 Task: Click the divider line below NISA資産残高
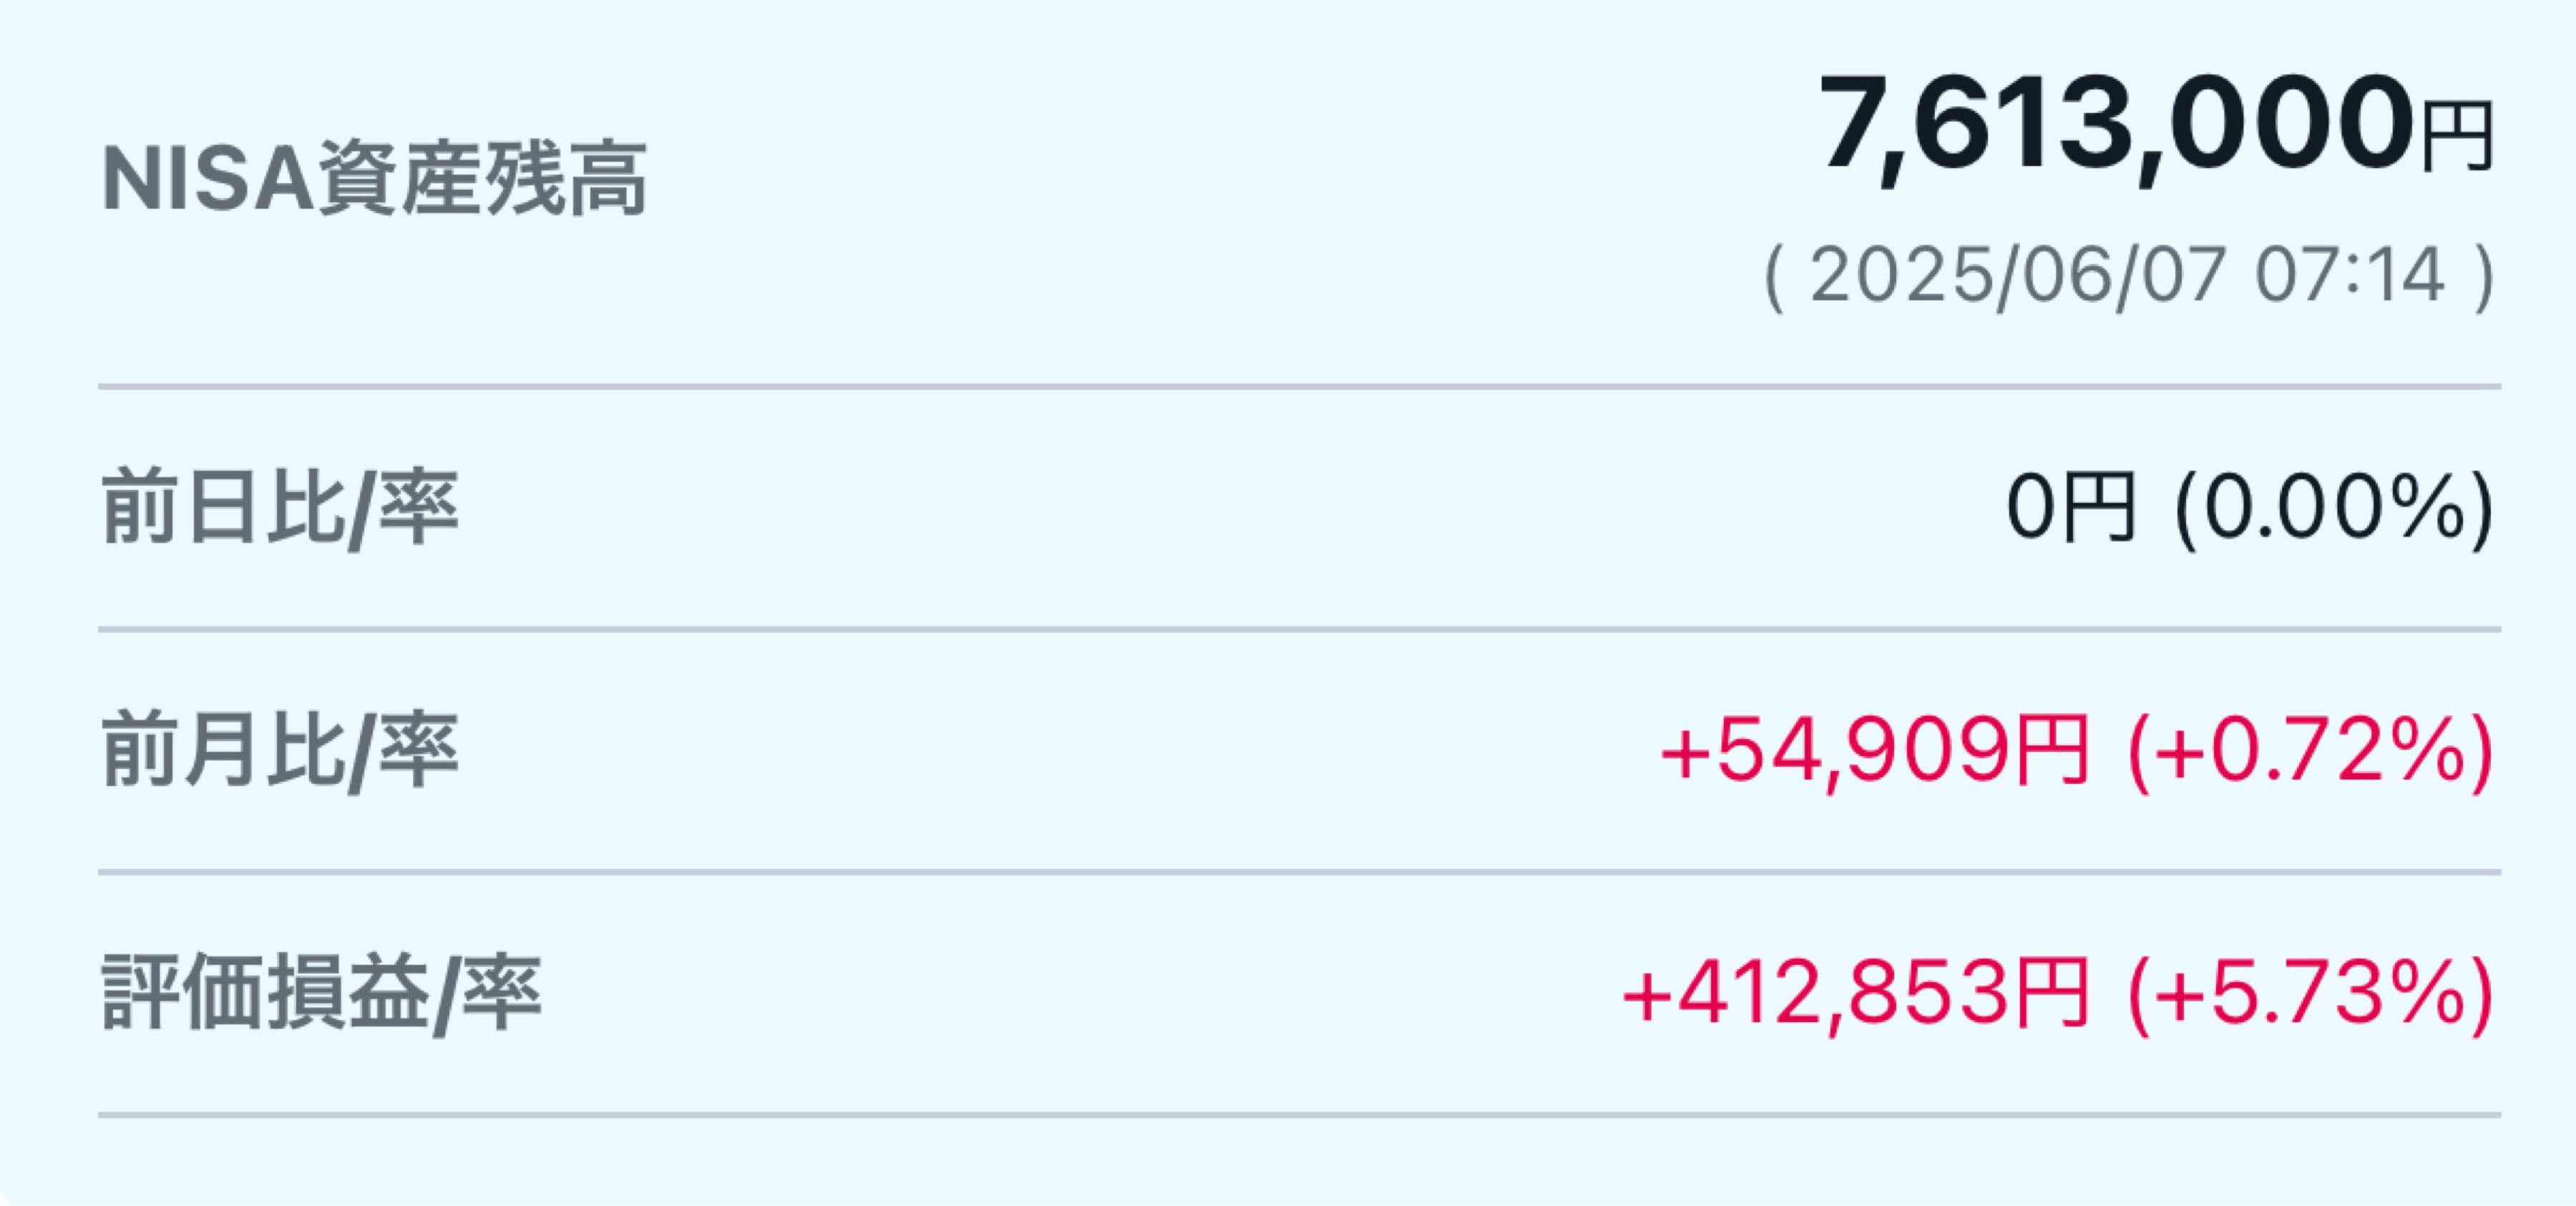point(1300,386)
